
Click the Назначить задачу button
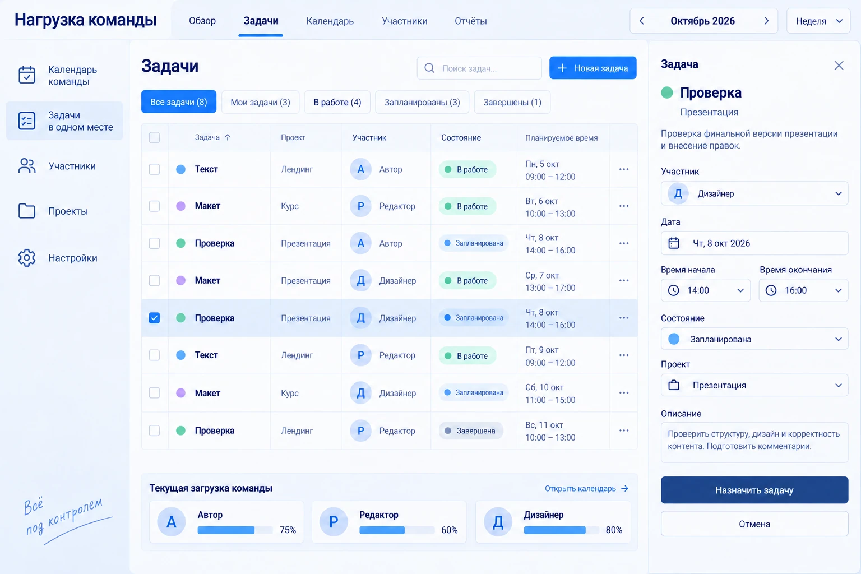[754, 490]
